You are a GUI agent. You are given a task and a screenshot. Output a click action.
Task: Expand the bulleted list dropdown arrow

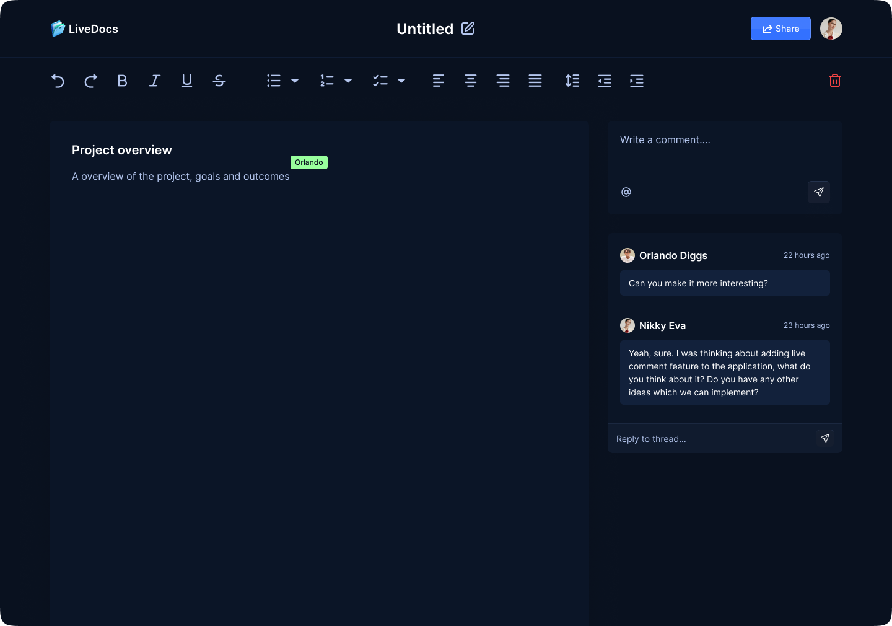(x=295, y=81)
